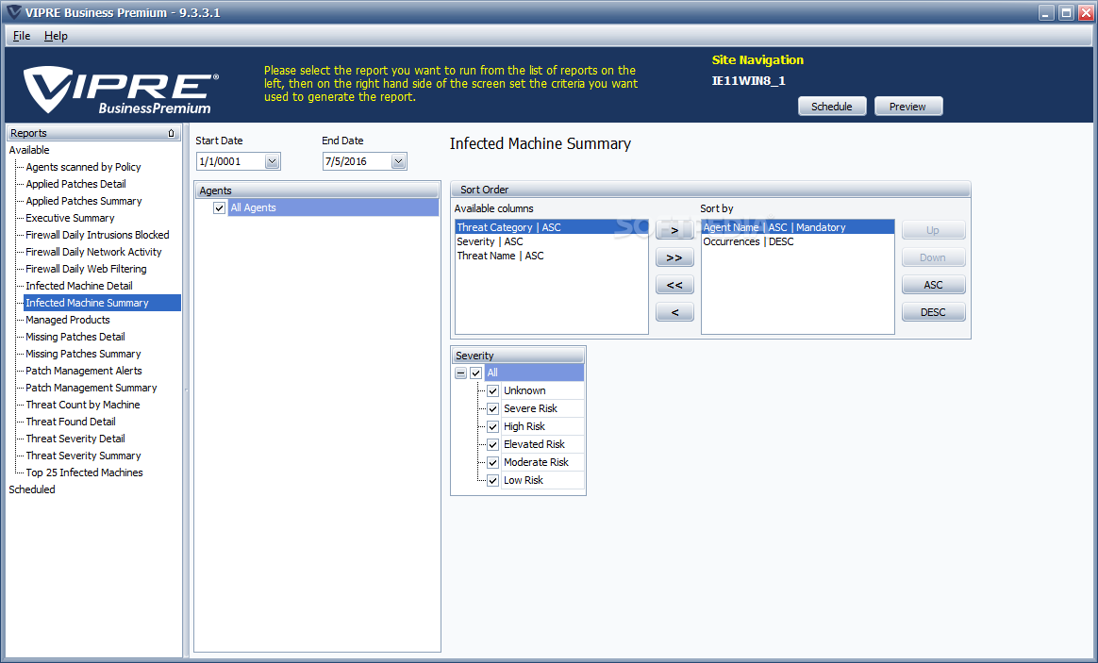Open the Help menu
This screenshot has width=1098, height=663.
tap(56, 36)
